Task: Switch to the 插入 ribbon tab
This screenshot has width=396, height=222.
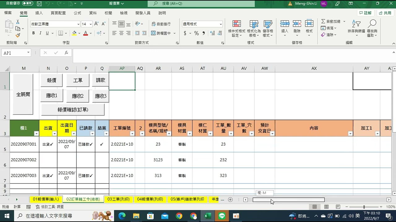Action: tap(39, 13)
